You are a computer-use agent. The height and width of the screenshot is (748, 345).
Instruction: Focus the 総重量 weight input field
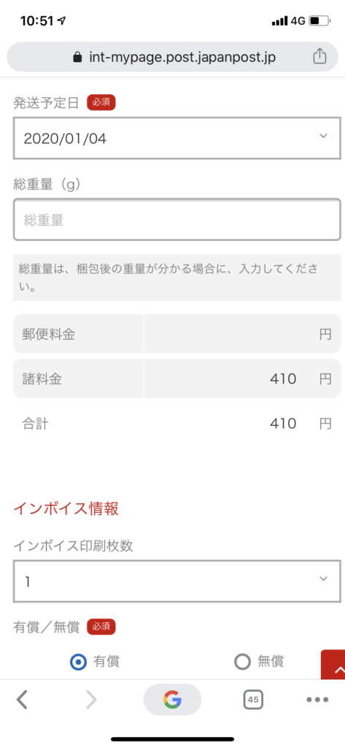(177, 219)
